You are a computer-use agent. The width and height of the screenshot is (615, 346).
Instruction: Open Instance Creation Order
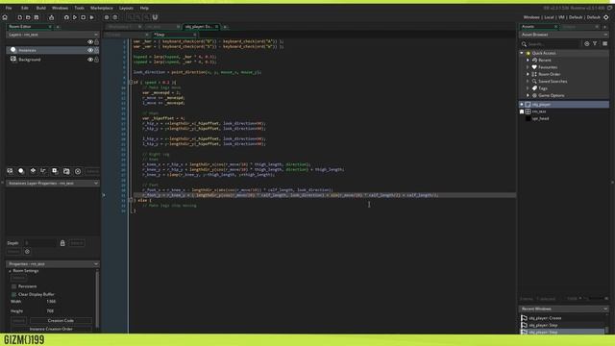[51, 329]
